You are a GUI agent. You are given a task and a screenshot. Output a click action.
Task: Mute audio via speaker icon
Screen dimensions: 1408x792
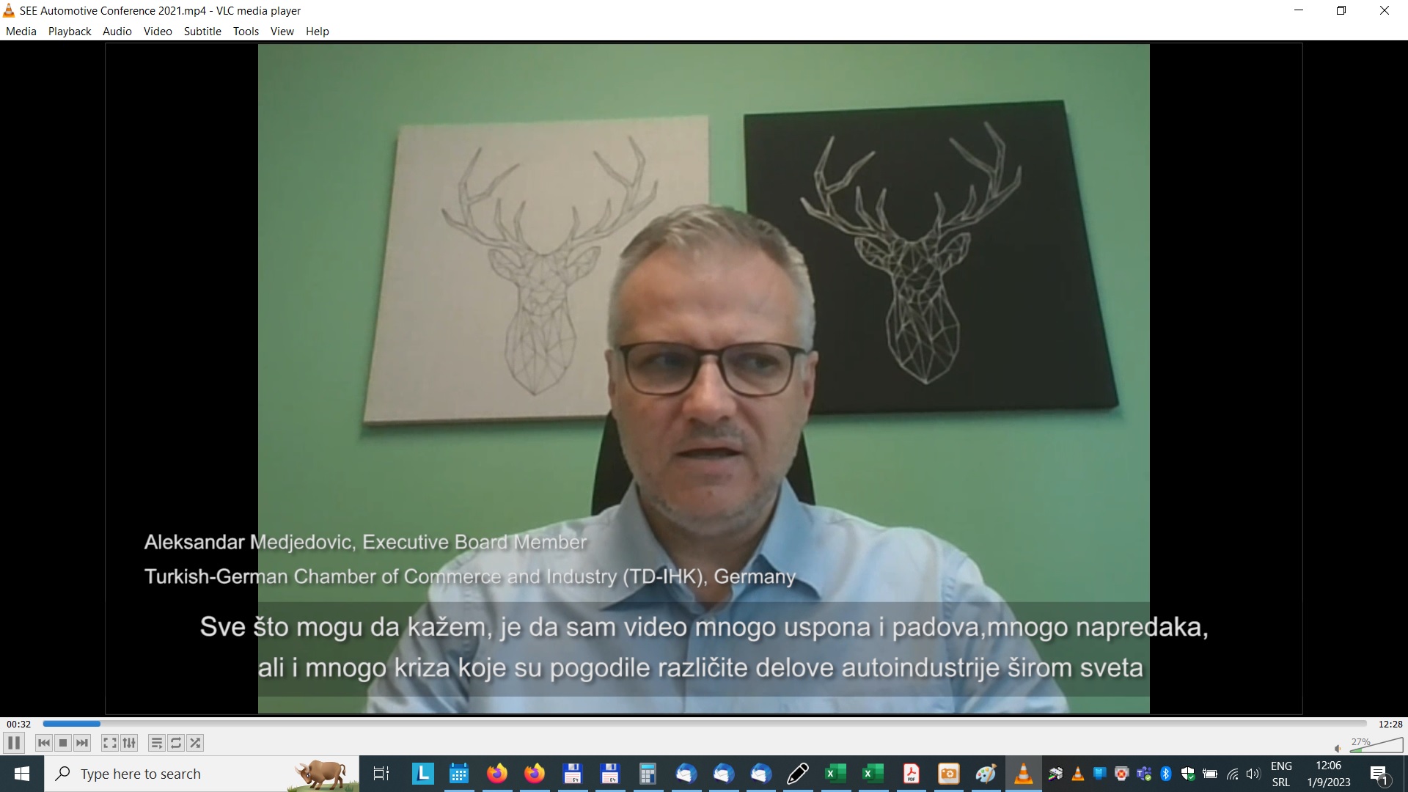[1338, 748]
